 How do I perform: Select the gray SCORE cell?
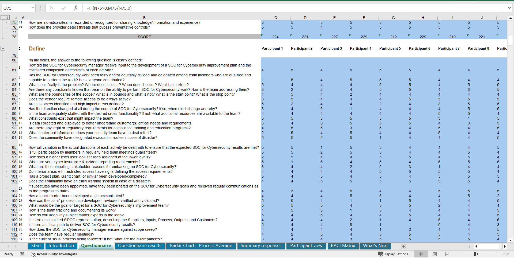click(144, 37)
